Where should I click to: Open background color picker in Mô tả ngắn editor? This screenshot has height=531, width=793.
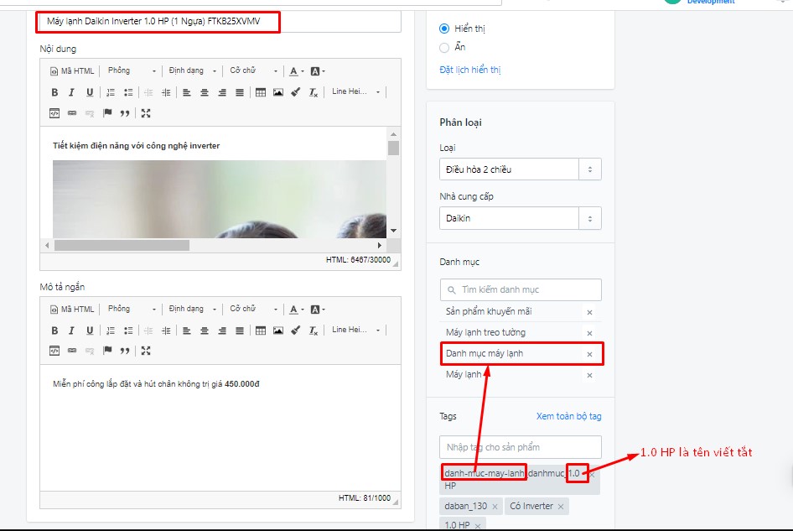tap(317, 309)
